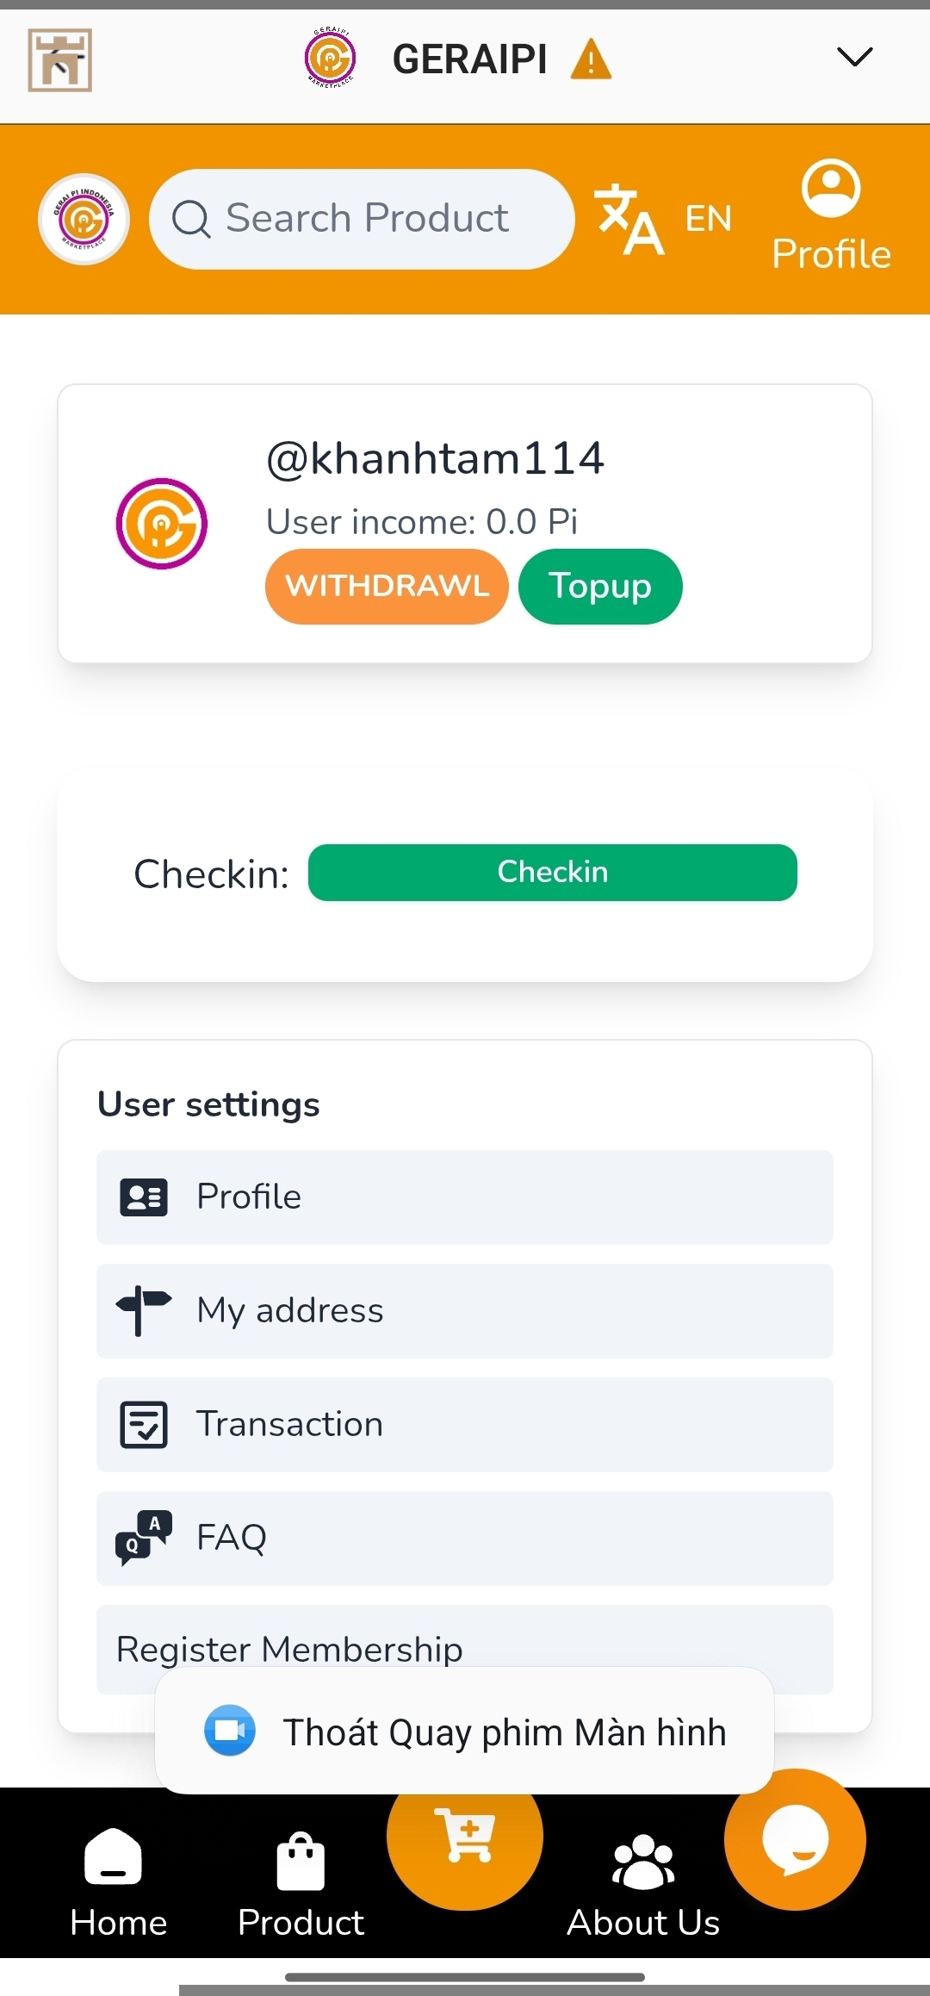This screenshot has height=1996, width=930.
Task: Click the GERAIPI warning triangle icon
Action: point(591,59)
